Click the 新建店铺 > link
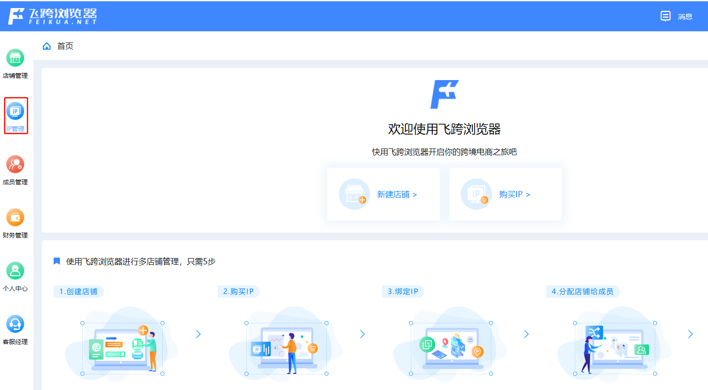This screenshot has width=708, height=390. click(397, 195)
